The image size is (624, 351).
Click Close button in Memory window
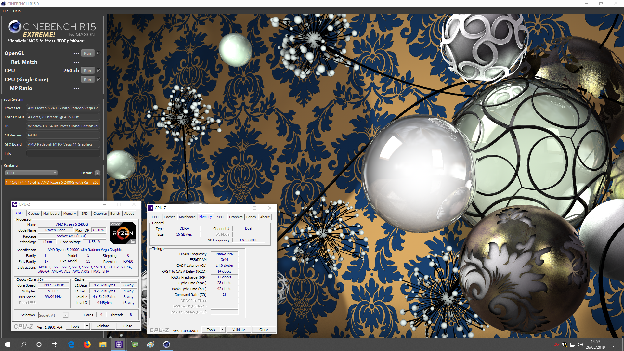click(x=264, y=330)
